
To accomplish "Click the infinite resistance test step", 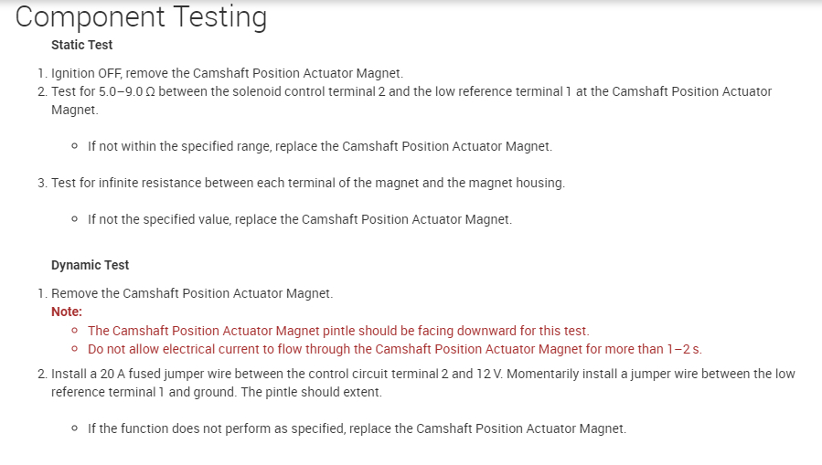I will [x=307, y=183].
